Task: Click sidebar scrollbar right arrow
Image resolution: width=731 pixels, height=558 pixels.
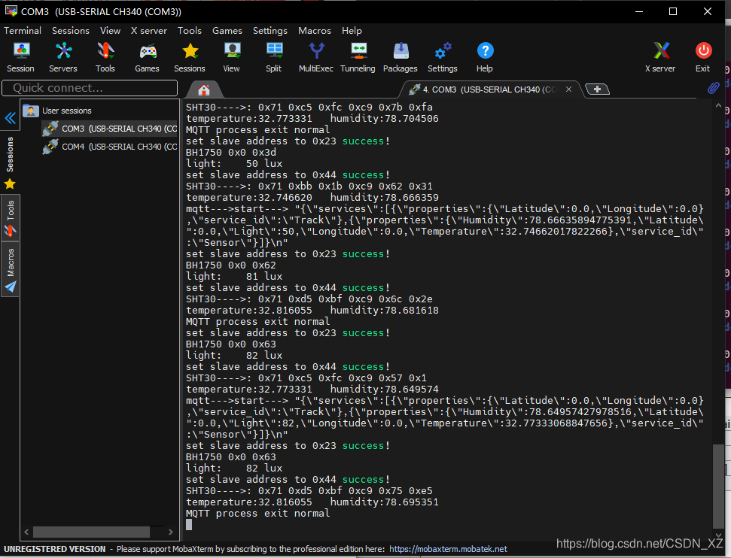Action: click(x=171, y=532)
